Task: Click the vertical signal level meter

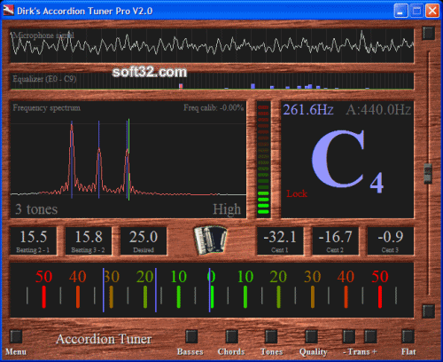Action: pyautogui.click(x=263, y=159)
